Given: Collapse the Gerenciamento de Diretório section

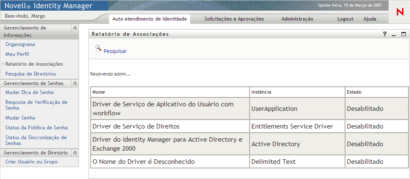Looking at the screenshot, I should pyautogui.click(x=75, y=152).
